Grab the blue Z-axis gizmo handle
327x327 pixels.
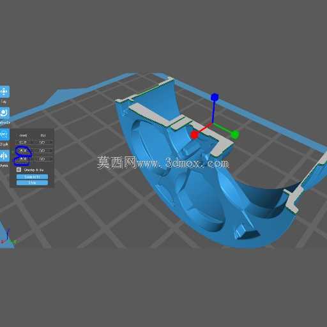215,97
